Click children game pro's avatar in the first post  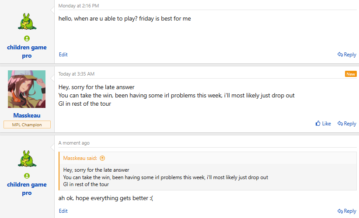pyautogui.click(x=27, y=21)
